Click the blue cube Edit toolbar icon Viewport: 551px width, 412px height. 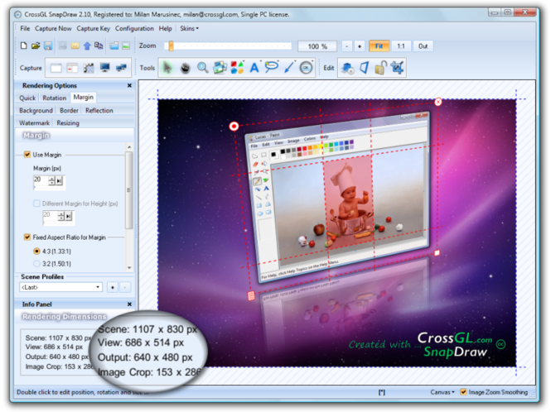(348, 68)
